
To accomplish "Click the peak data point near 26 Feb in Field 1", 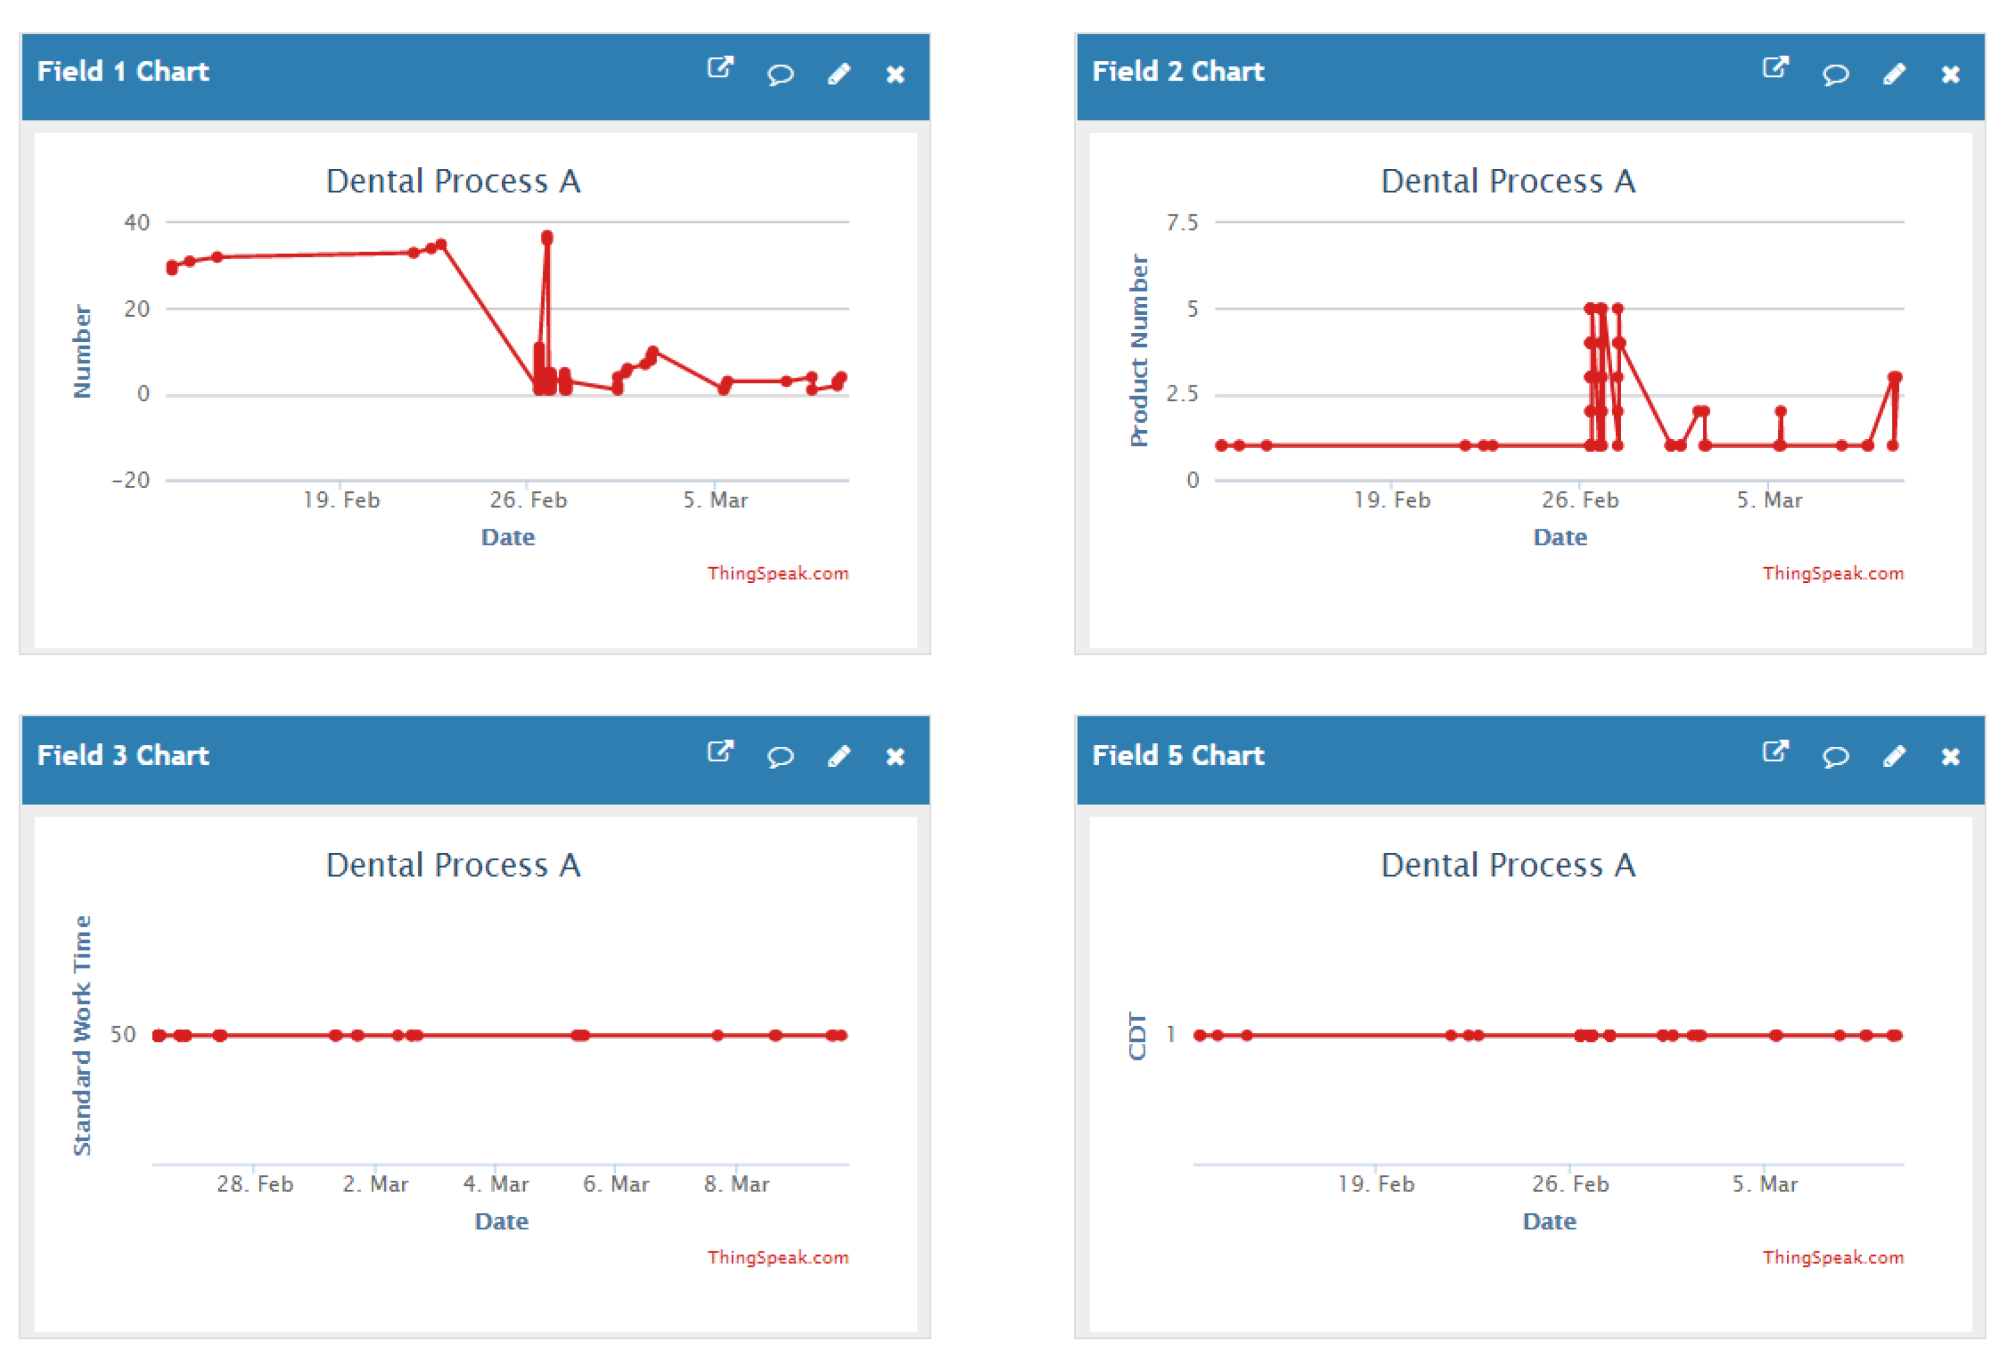I will click(547, 237).
